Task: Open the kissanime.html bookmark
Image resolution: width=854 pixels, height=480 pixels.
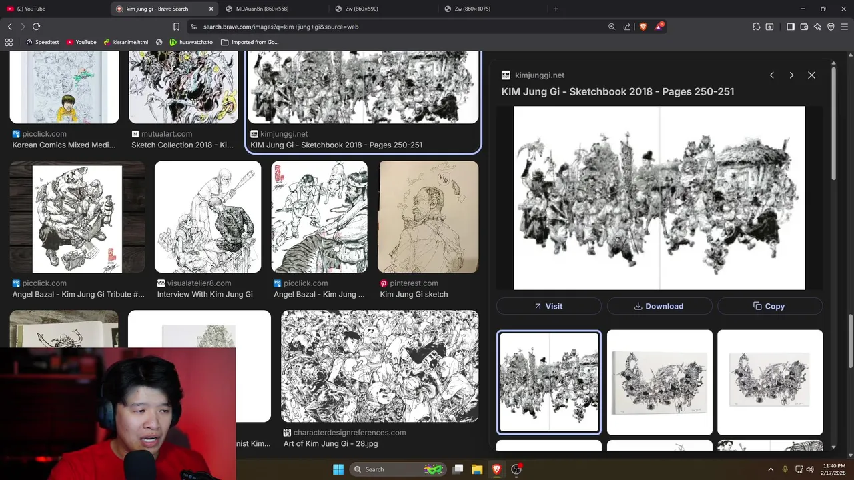Action: coord(125,42)
